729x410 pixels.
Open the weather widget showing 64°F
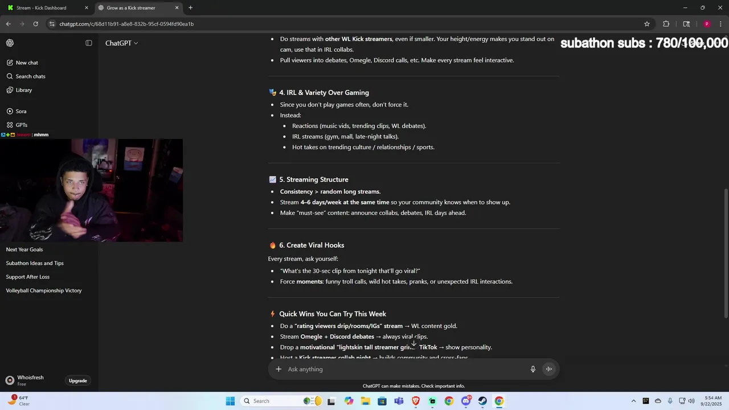[20, 401]
